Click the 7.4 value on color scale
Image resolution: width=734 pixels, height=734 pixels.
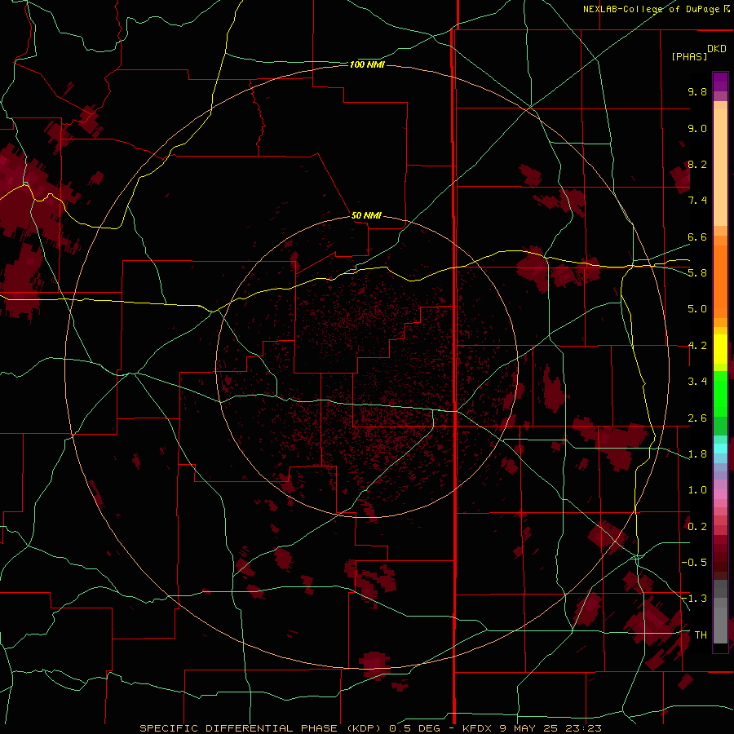pyautogui.click(x=697, y=201)
